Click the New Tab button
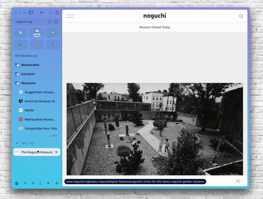The height and width of the screenshot is (199, 263). tap(37, 143)
